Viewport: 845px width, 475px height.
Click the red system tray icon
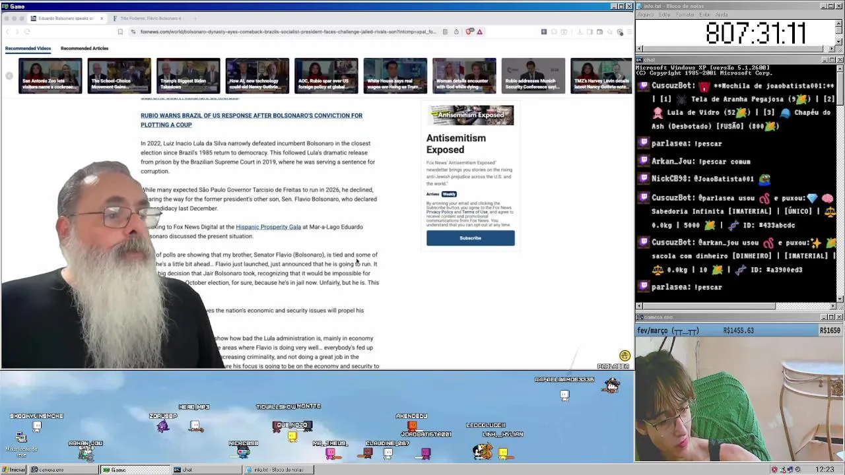click(x=774, y=470)
